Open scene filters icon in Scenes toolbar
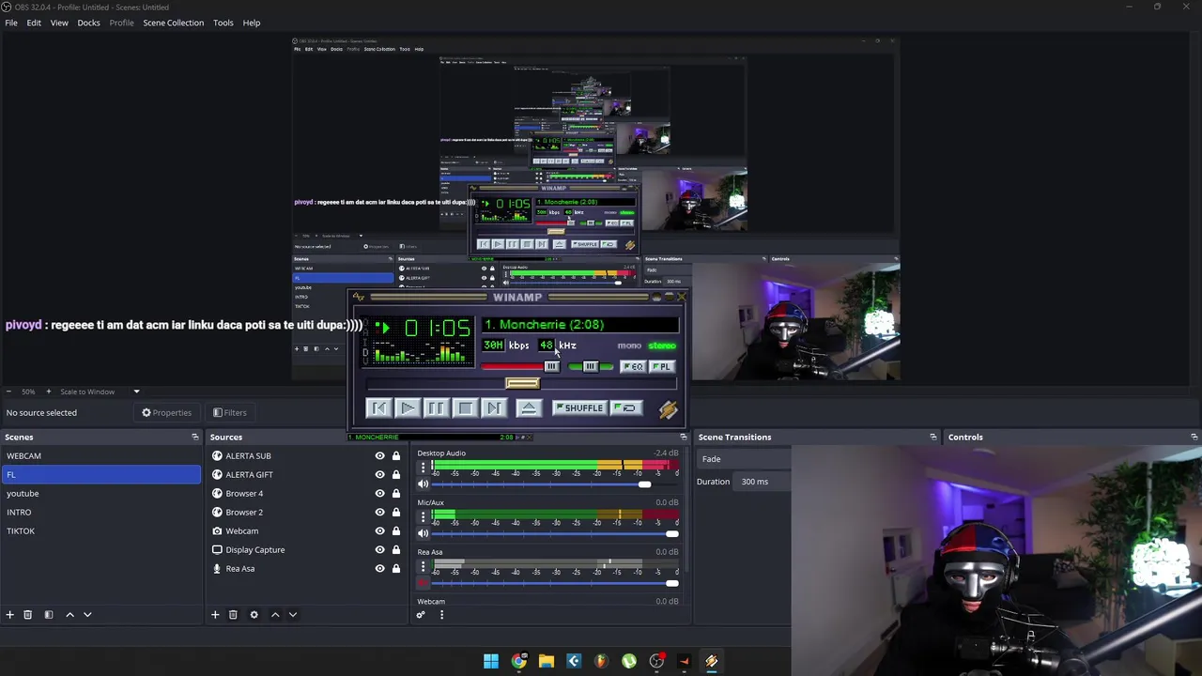This screenshot has height=676, width=1202. [49, 615]
